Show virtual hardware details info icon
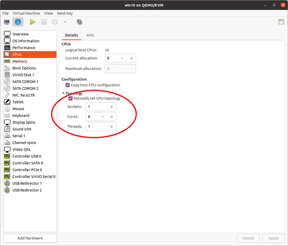This screenshot has width=288, height=246. (18, 22)
